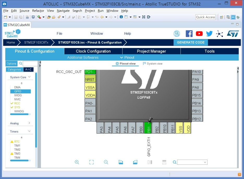Viewport: 244px width, 179px height.
Task: Click the A->Z sort button
Action: (28, 69)
